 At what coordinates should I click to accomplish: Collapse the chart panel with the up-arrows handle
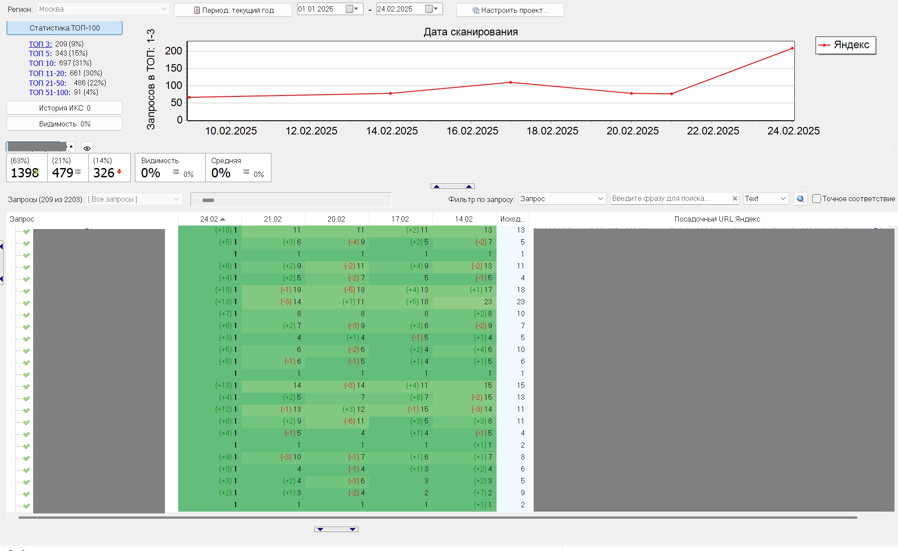pos(453,186)
